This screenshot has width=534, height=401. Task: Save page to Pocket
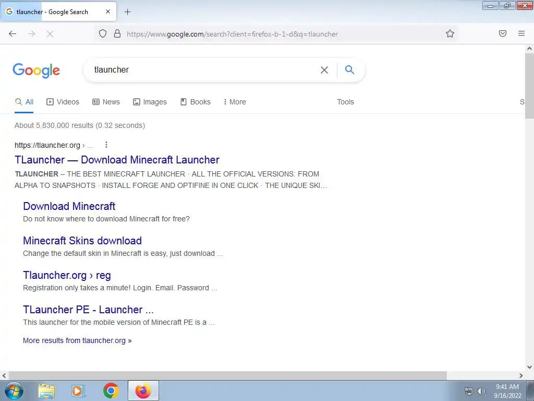(503, 33)
